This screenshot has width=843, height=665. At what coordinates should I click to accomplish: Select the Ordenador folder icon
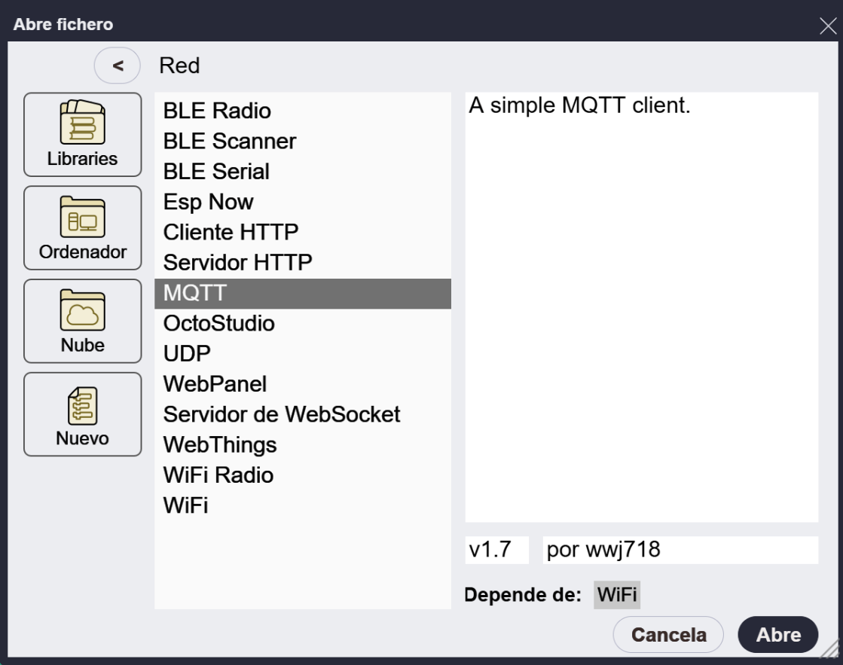[x=82, y=228]
